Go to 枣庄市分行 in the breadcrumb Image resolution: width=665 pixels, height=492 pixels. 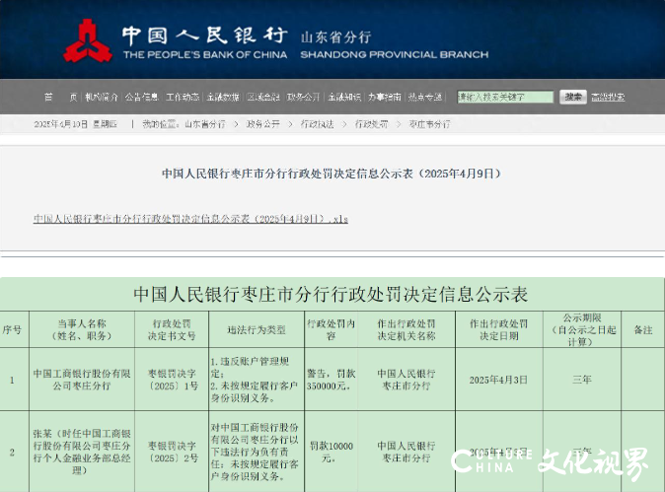click(429, 124)
